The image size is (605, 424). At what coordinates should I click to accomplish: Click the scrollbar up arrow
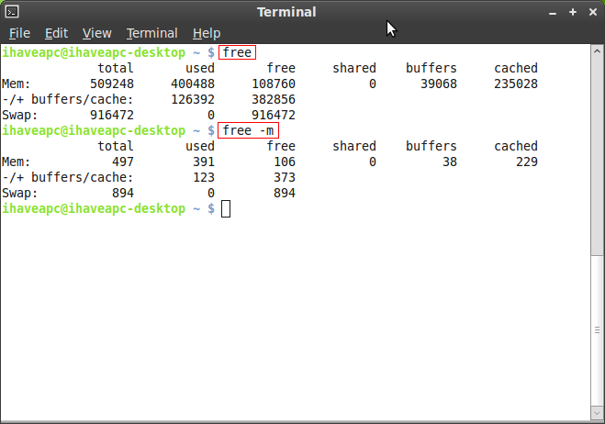tap(598, 50)
